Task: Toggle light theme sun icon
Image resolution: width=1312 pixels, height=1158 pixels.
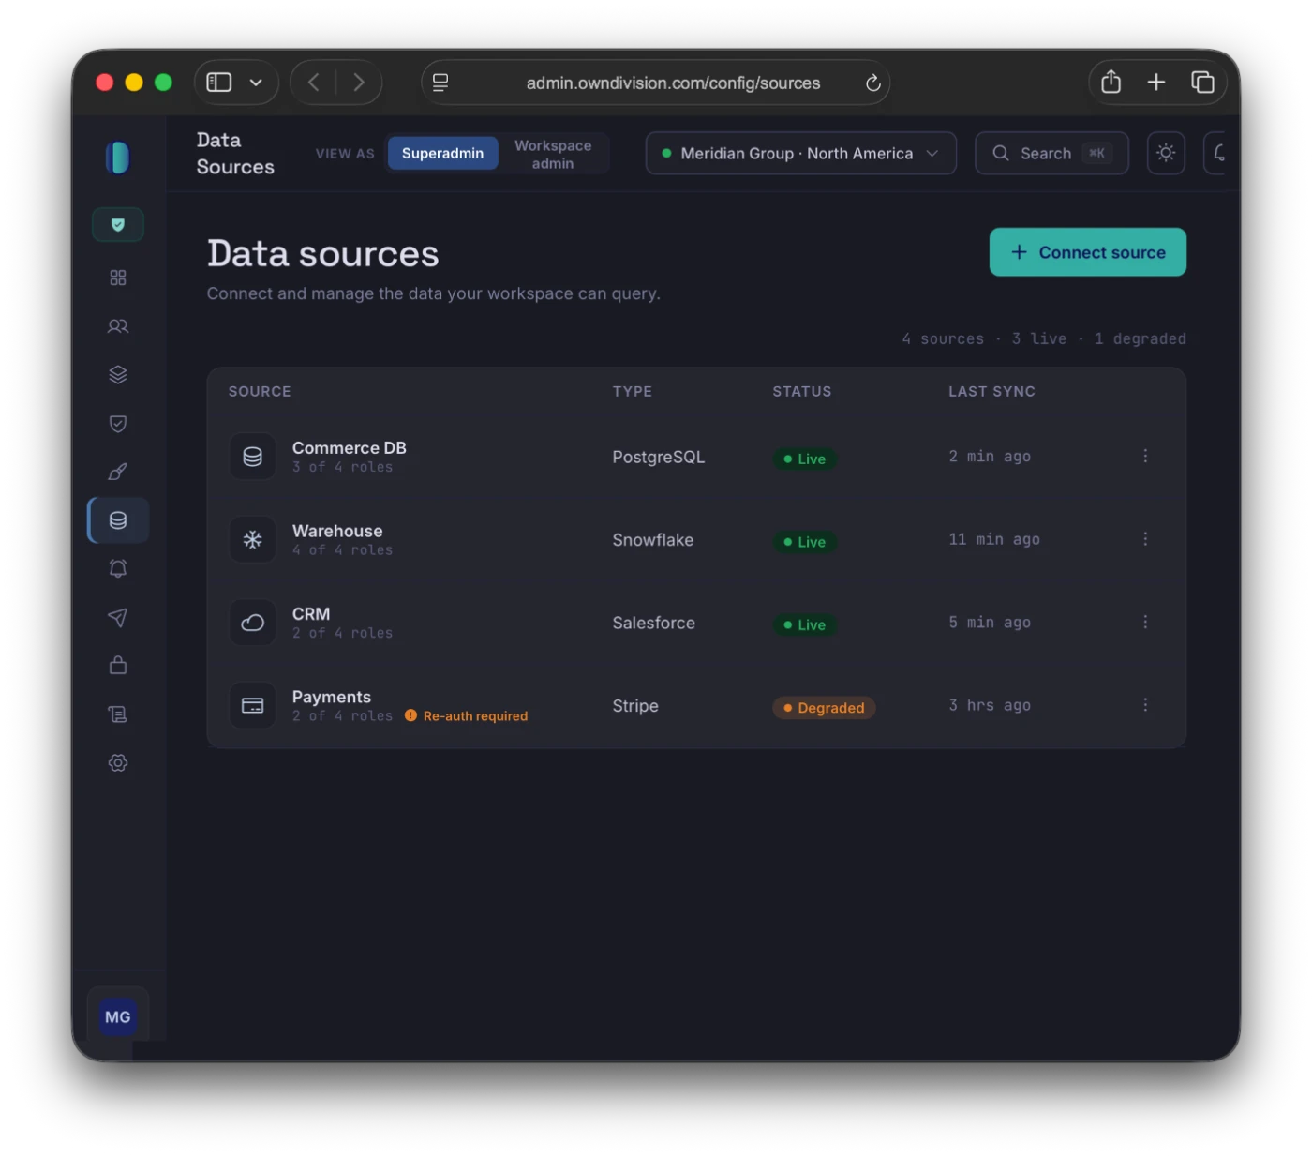Action: click(1166, 153)
